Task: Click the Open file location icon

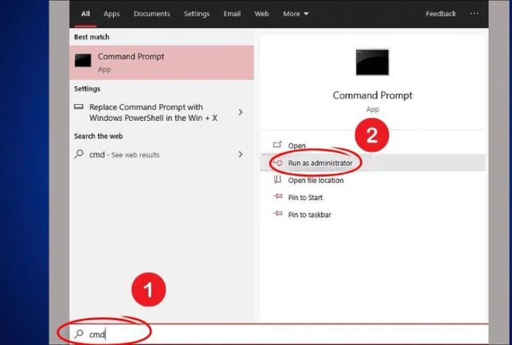Action: 278,180
